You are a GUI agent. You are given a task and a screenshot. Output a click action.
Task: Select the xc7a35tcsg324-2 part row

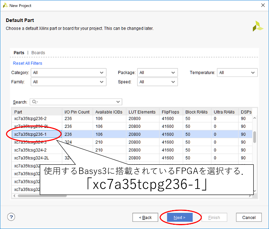point(30,150)
